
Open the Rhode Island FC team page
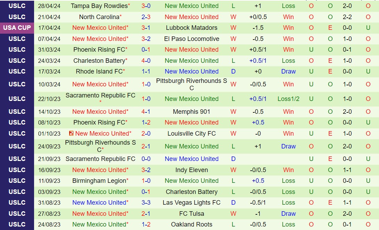[x=99, y=71]
